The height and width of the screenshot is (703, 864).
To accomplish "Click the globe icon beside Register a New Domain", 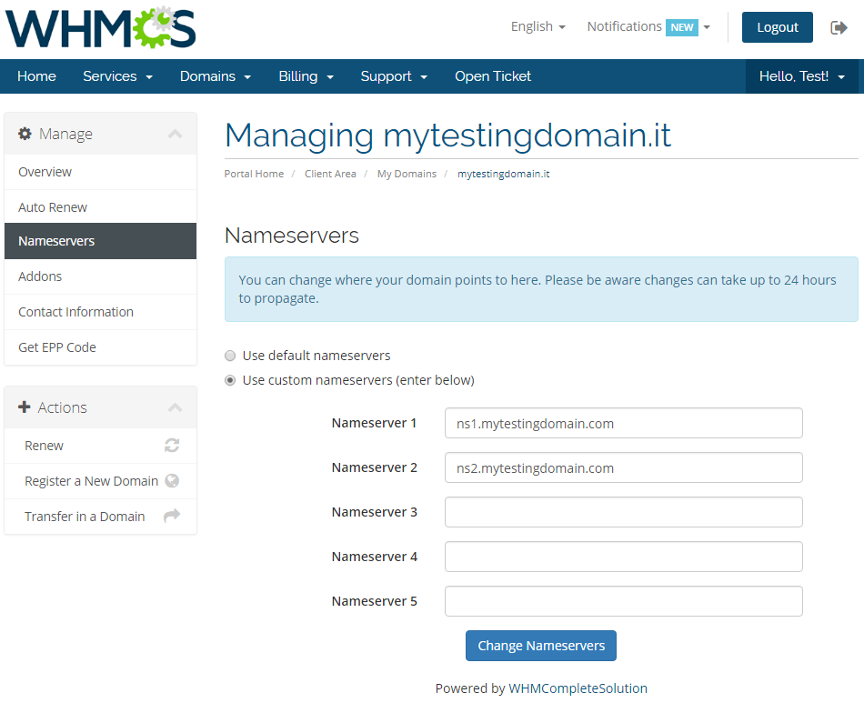I will pyautogui.click(x=172, y=481).
